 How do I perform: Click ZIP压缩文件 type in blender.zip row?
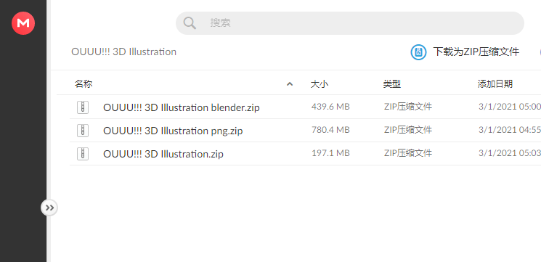408,107
